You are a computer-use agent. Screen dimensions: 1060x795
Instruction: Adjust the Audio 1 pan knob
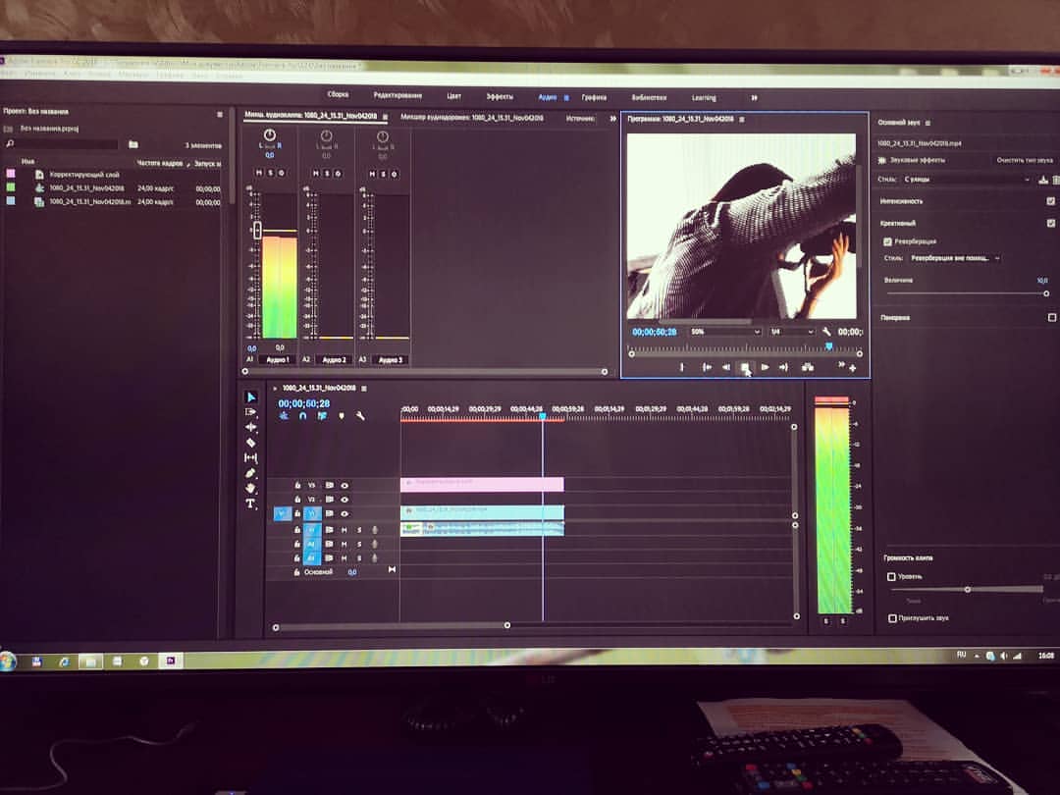pos(269,135)
